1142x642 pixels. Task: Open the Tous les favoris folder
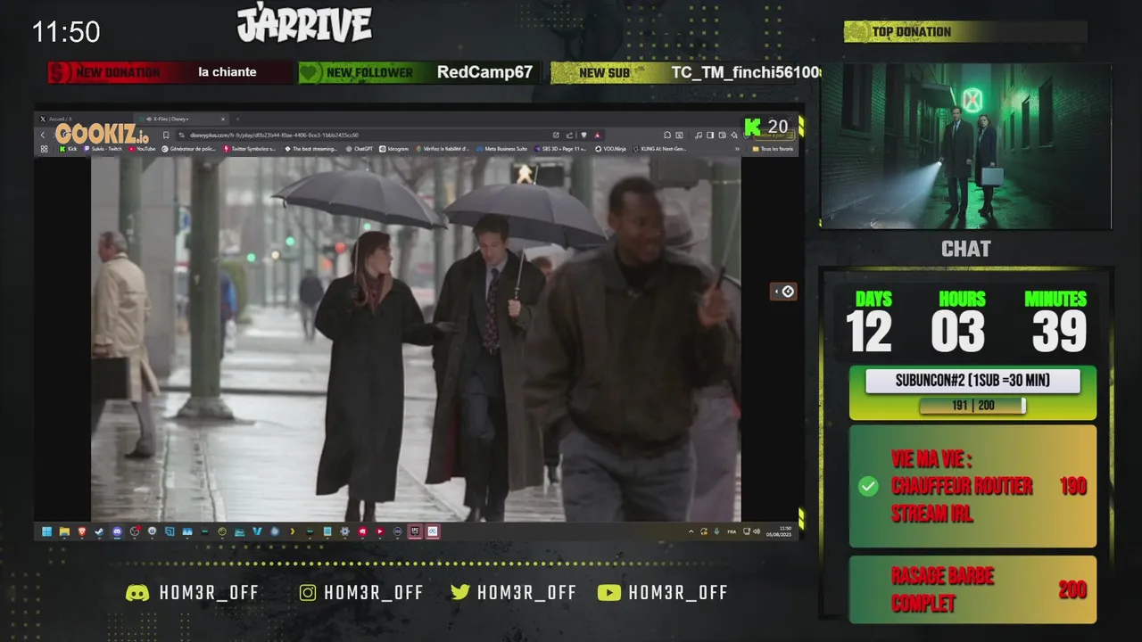(774, 149)
